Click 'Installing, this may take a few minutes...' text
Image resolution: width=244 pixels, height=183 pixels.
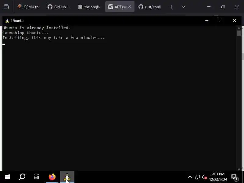pyautogui.click(x=54, y=38)
